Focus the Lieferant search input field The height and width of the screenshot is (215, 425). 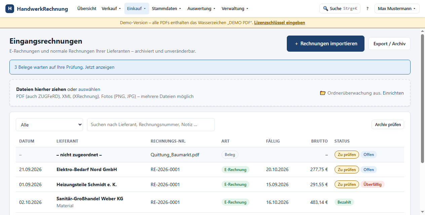(151, 124)
